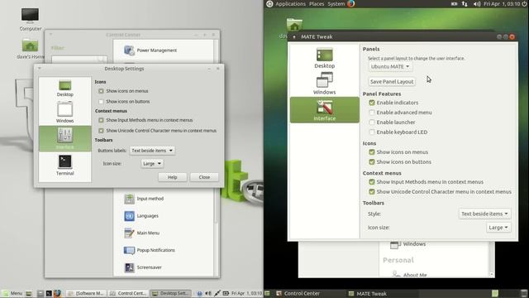Screen dimensions: 529x298
Task: Open dave's Home folder on left desktop
Action: point(30,50)
